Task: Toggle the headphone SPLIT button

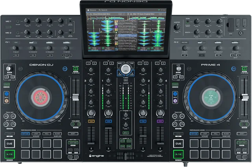Action: (126, 133)
